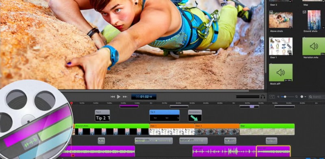Image resolution: width=325 pixels, height=159 pixels.
Task: Select the blue Tip 3 clip on the timeline
Action: tap(165, 115)
